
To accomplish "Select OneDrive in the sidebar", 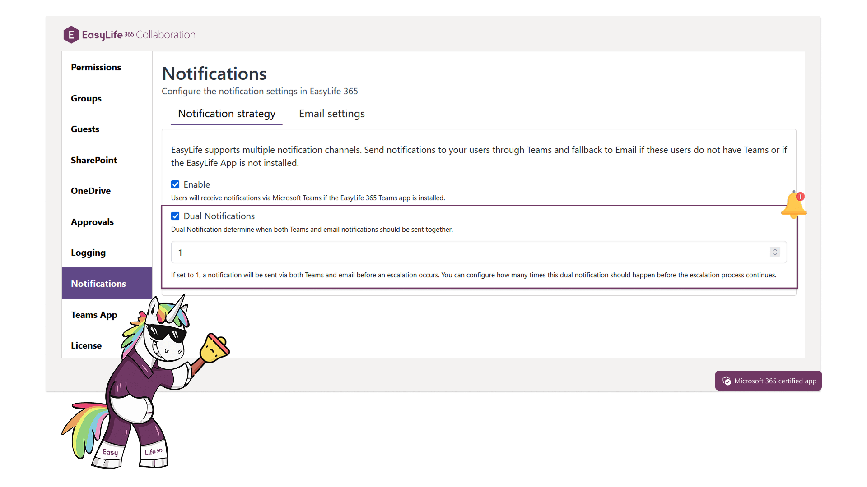I will [x=91, y=191].
